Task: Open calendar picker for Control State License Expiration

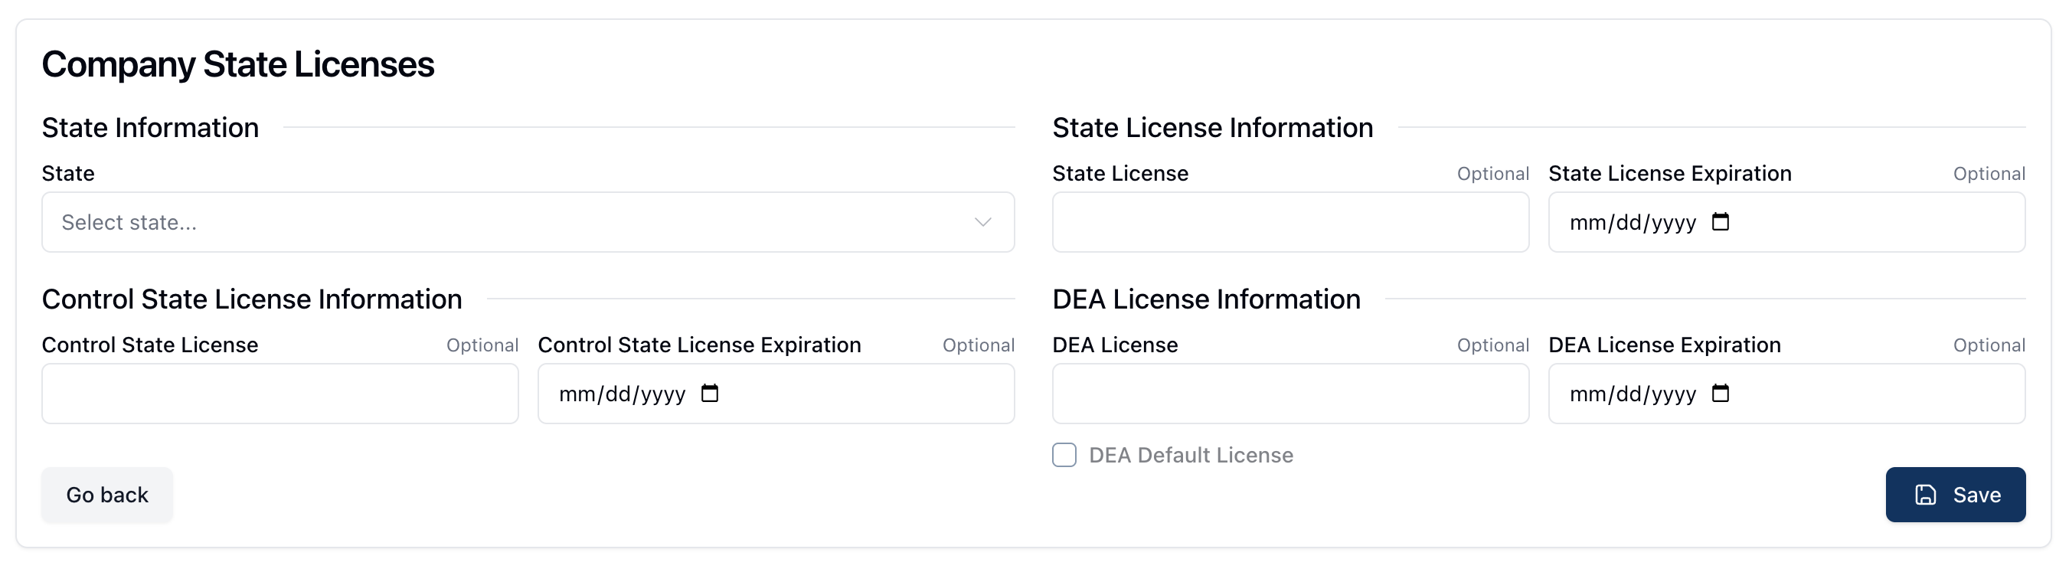Action: 709,394
